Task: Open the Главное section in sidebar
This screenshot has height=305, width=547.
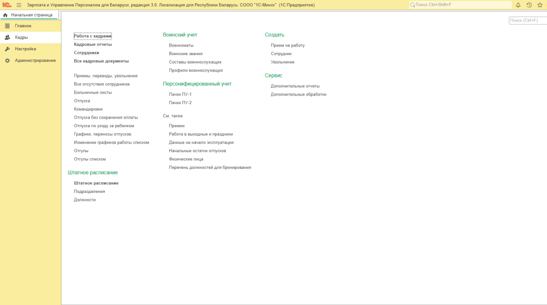Action: tap(23, 26)
